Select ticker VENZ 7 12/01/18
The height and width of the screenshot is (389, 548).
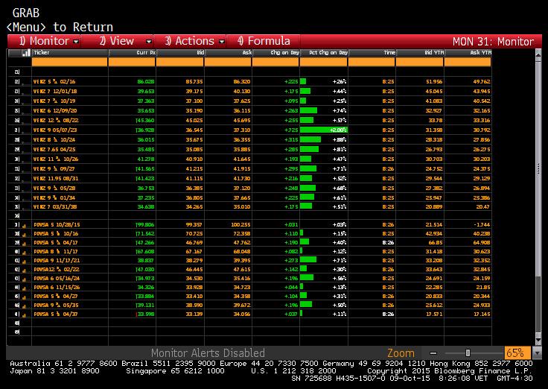point(55,92)
